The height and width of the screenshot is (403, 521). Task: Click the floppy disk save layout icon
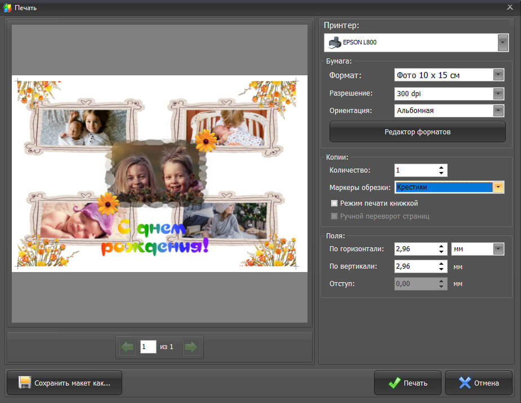24,383
